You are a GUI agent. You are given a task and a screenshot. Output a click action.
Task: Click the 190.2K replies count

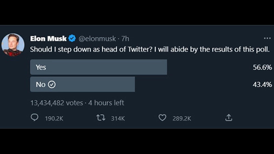(x=54, y=118)
